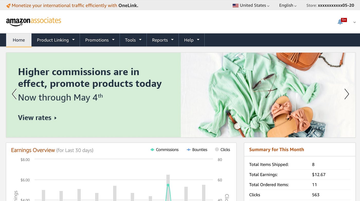Click the Amazon Associates logo
Screen dimensions: 360x201
click(34, 22)
